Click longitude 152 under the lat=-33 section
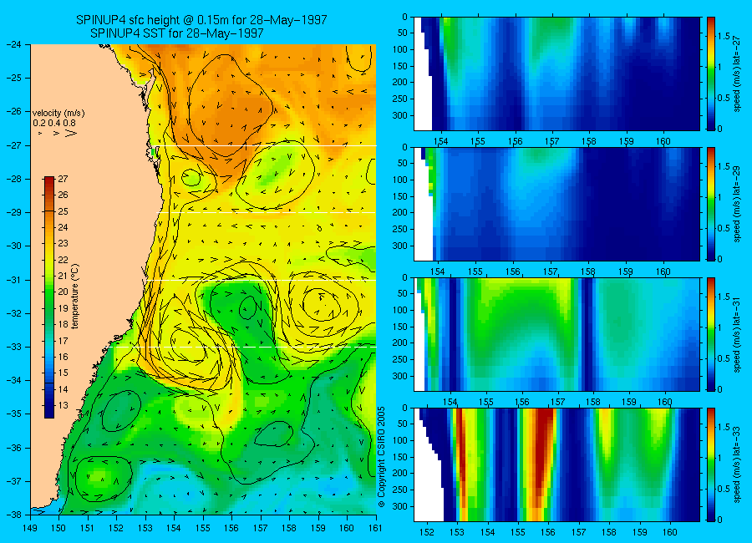The image size is (752, 543). [x=426, y=532]
